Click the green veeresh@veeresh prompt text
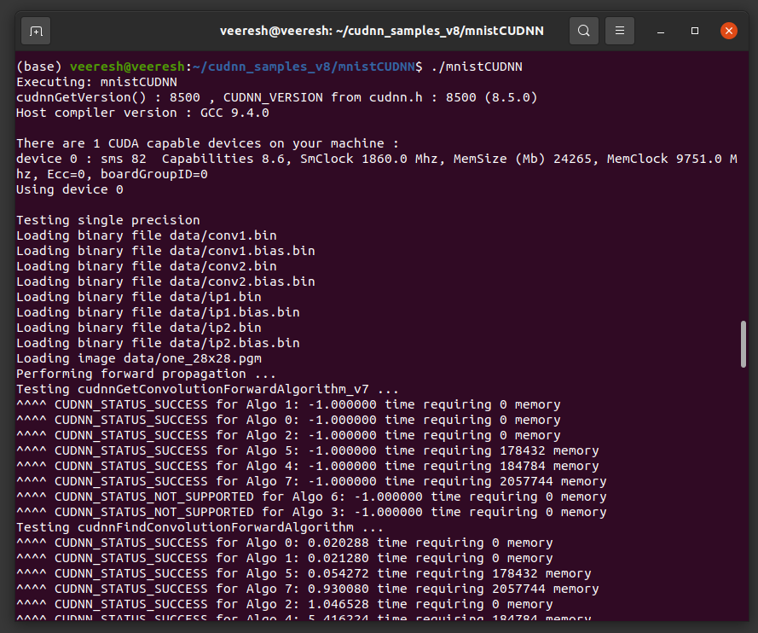This screenshot has height=633, width=758. 127,67
